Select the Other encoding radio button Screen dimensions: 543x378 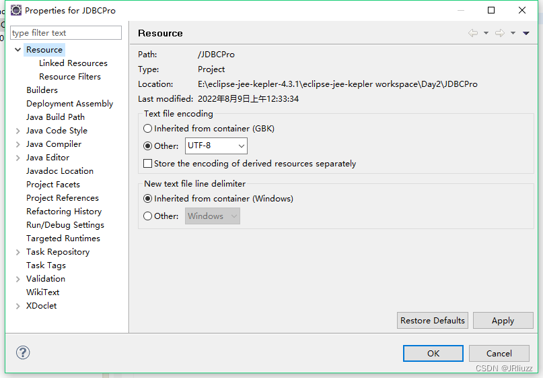point(147,146)
